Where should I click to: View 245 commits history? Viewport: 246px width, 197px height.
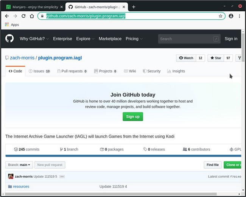pyautogui.click(x=26, y=149)
